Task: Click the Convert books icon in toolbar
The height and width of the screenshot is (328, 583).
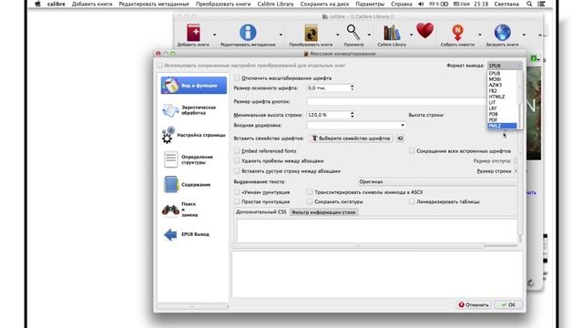Action: (x=311, y=33)
